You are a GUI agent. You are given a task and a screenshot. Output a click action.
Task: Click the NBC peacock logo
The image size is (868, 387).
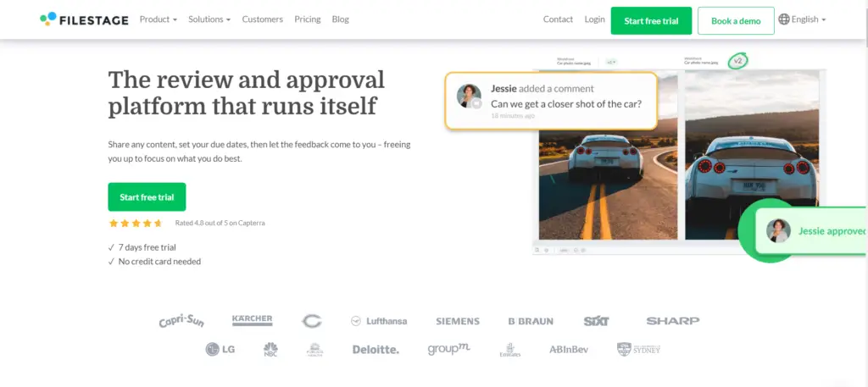[x=270, y=350]
